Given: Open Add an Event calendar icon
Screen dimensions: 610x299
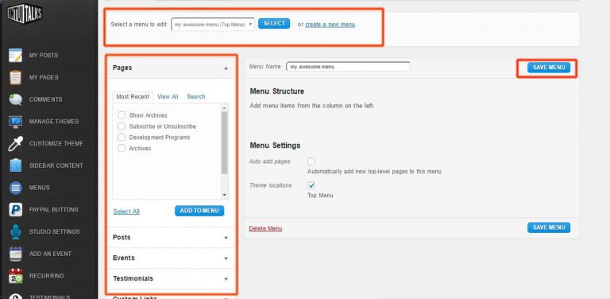Looking at the screenshot, I should [16, 254].
